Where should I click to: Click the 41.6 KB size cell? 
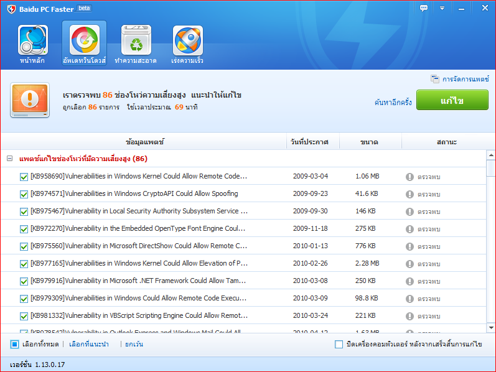click(x=367, y=193)
